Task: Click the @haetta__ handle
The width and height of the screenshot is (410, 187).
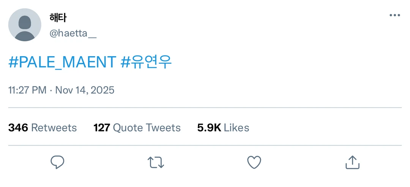Action: [73, 33]
